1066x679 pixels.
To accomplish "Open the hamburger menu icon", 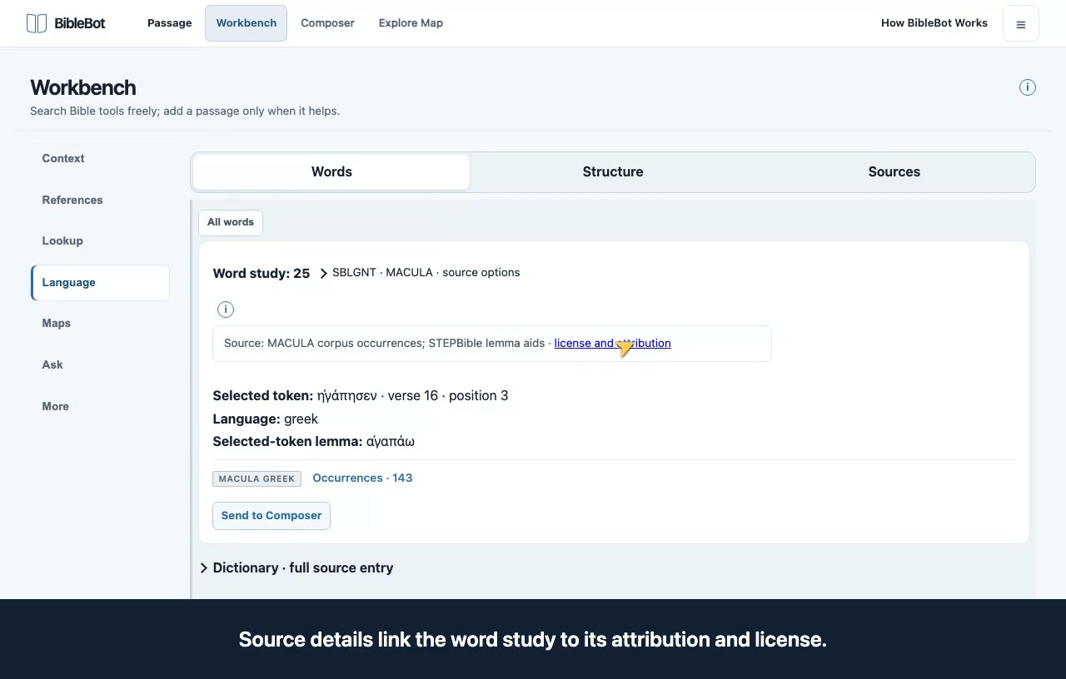I will coord(1020,24).
